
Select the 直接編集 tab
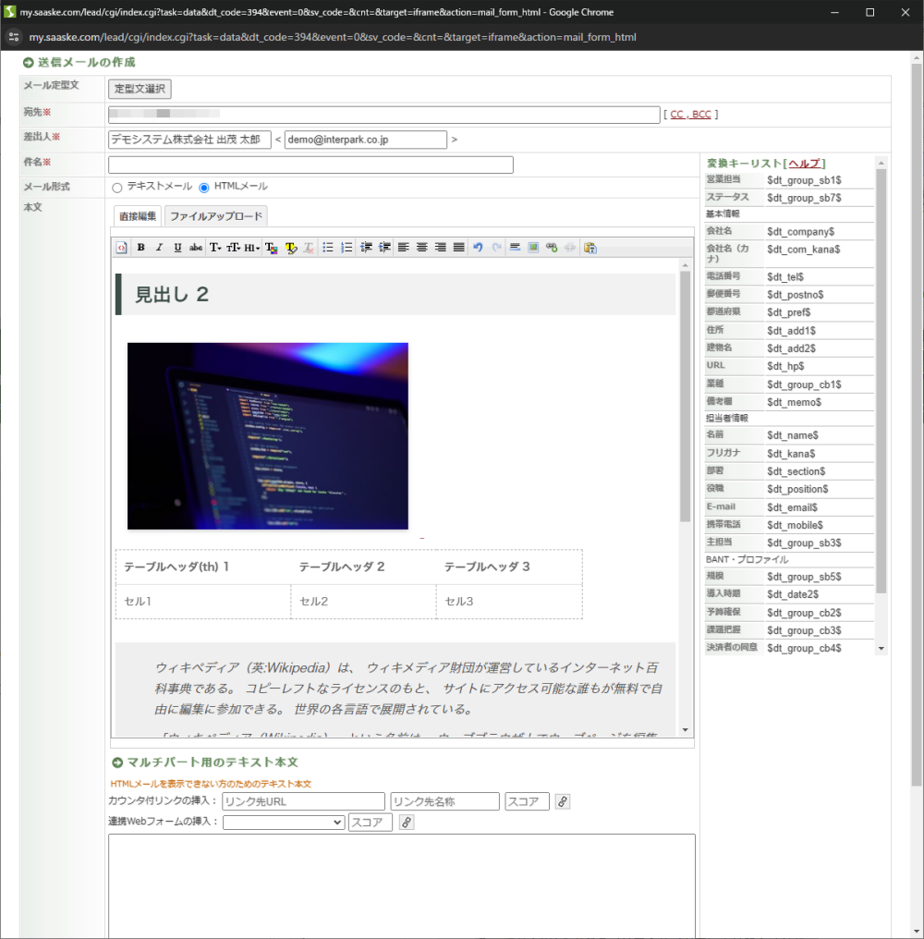tap(138, 216)
